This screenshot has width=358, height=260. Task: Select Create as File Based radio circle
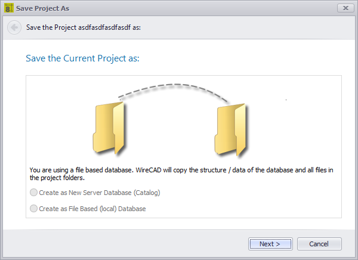pos(33,208)
